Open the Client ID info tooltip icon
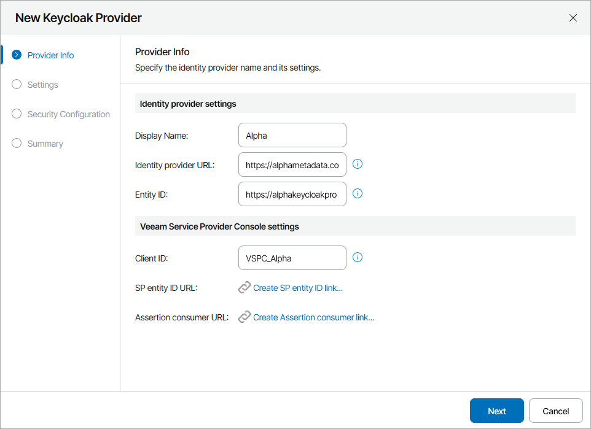Viewport: 591px width, 429px height. coord(357,257)
